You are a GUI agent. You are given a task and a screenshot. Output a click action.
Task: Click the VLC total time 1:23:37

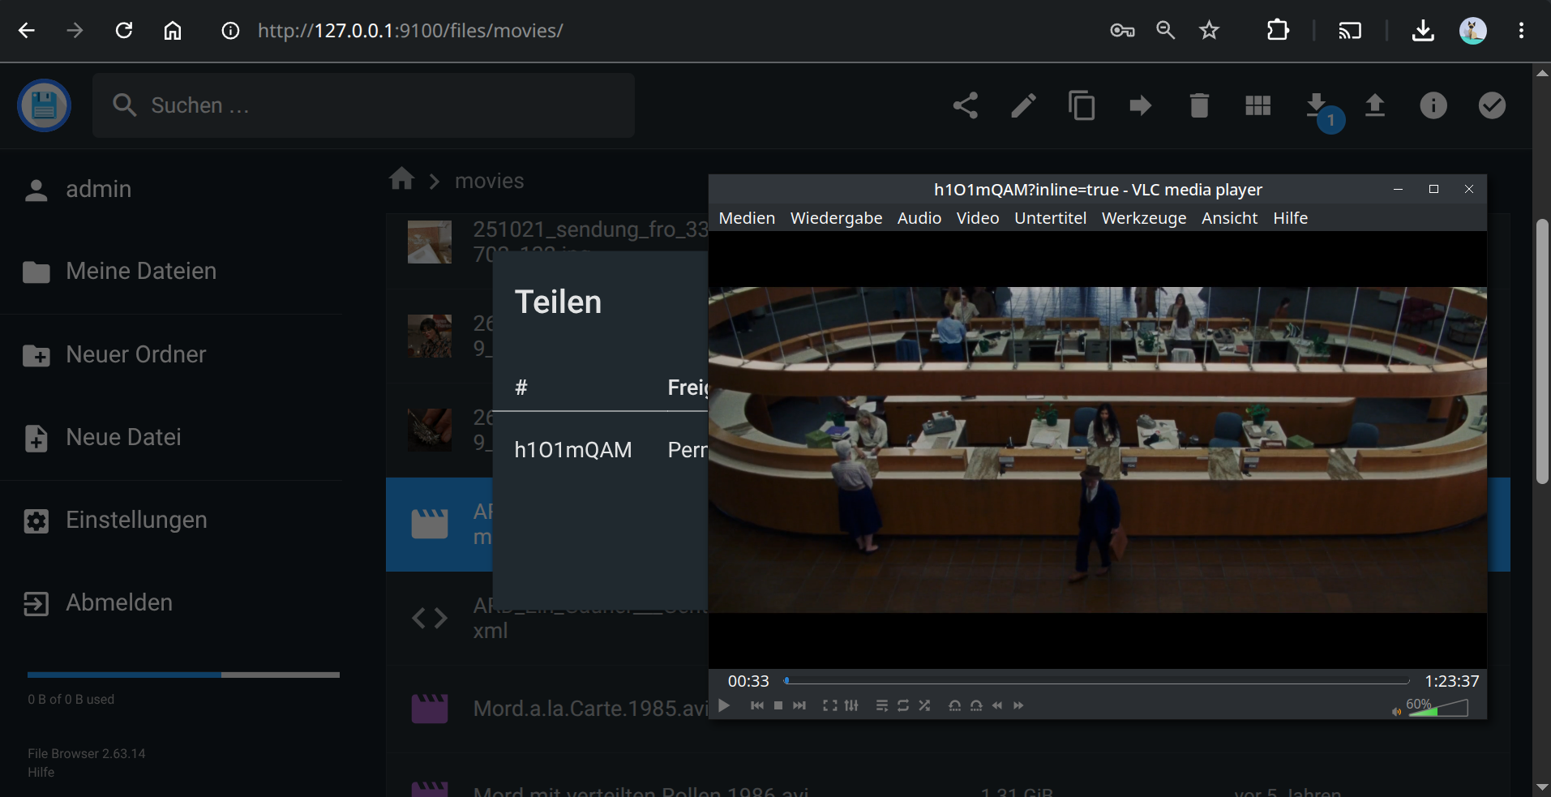(x=1452, y=681)
